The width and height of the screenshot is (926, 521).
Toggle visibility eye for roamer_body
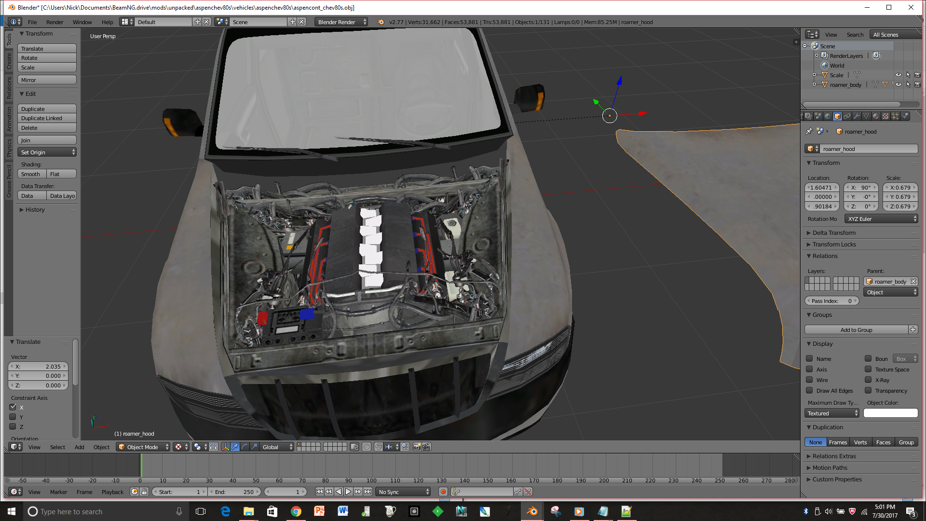click(899, 85)
